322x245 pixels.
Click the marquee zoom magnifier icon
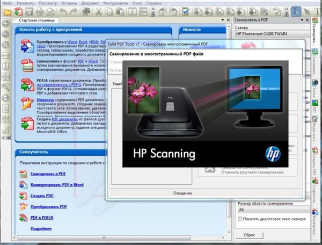[x=6, y=87]
